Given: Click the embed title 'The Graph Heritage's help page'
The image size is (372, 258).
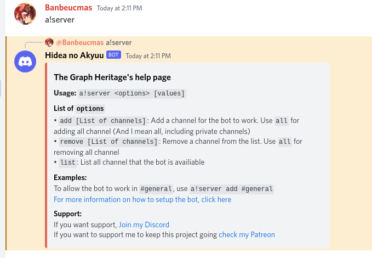Looking at the screenshot, I should (112, 77).
